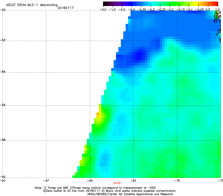The image size is (223, 196).
Task: Click the latitude label -54
Action: pyautogui.click(x=3, y=71)
